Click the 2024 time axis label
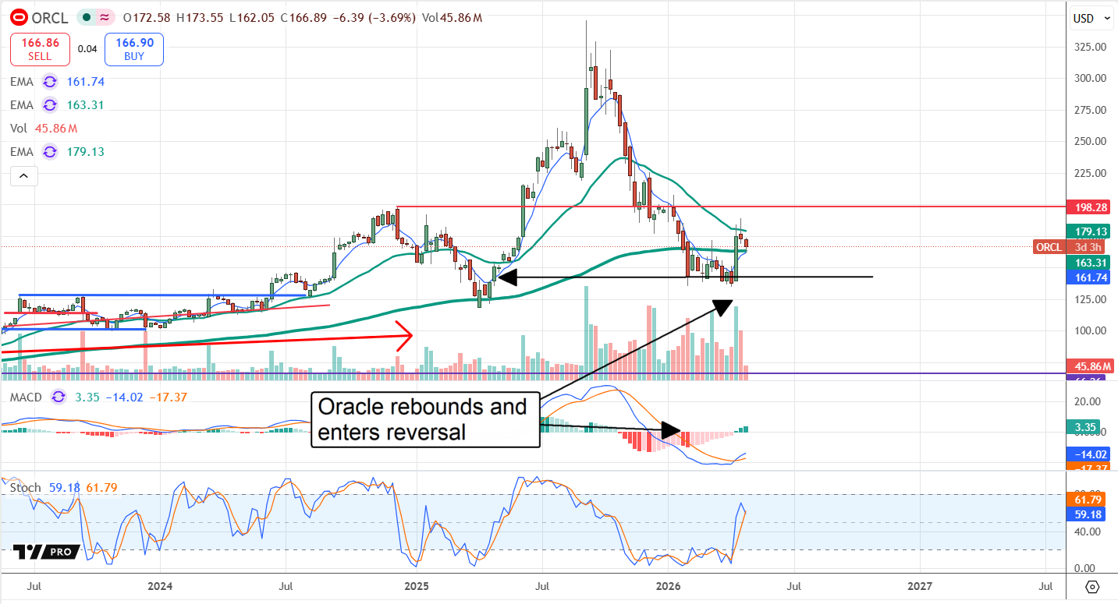The width and height of the screenshot is (1118, 604). point(160,585)
